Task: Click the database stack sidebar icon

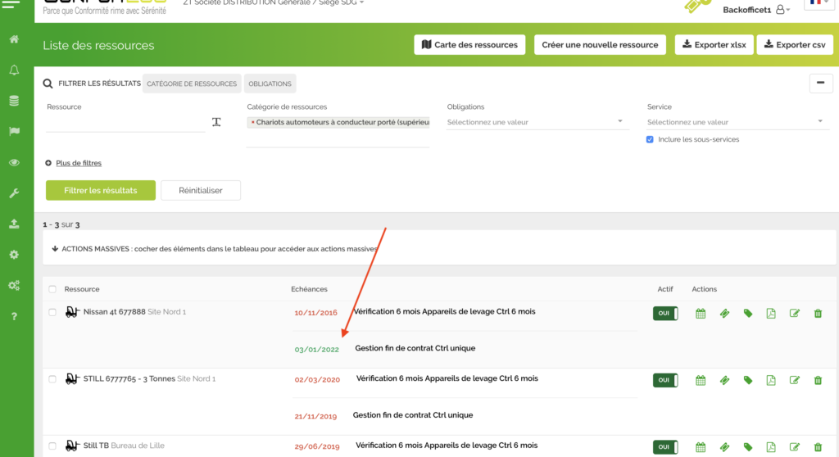Action: point(14,101)
